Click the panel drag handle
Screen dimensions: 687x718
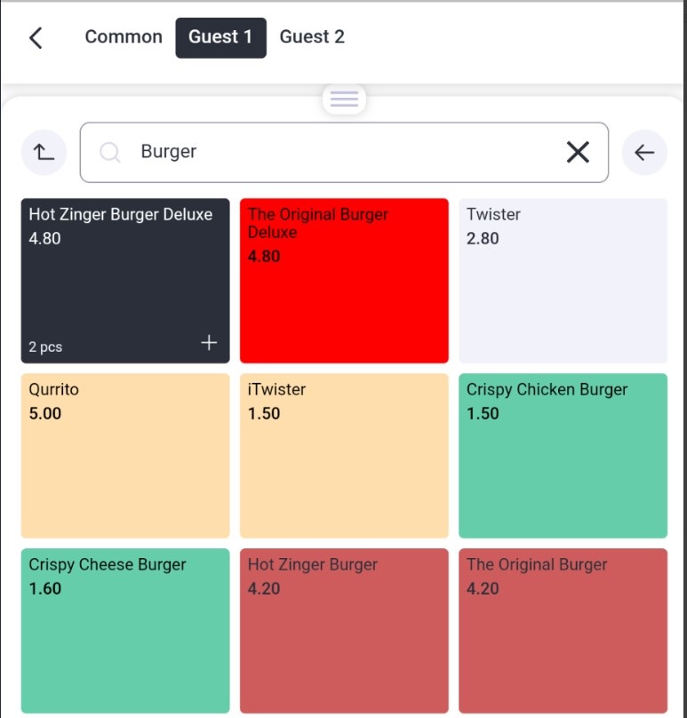344,99
